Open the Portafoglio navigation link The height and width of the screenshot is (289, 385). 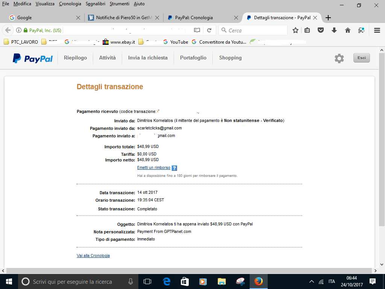[x=193, y=58]
